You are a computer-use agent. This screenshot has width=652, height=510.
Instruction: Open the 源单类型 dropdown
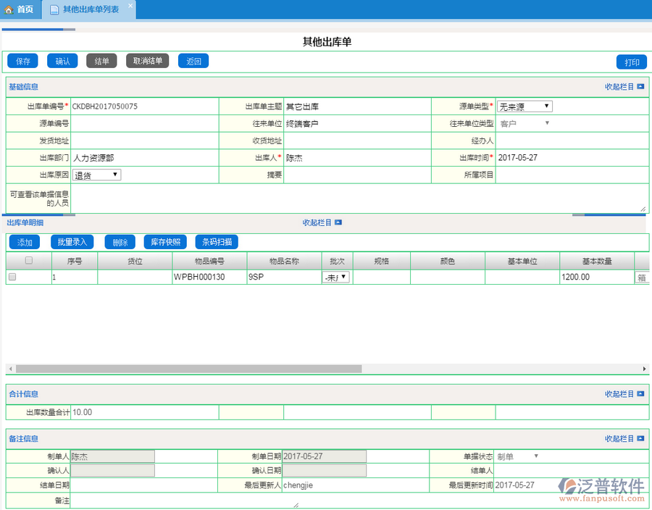[x=524, y=106]
